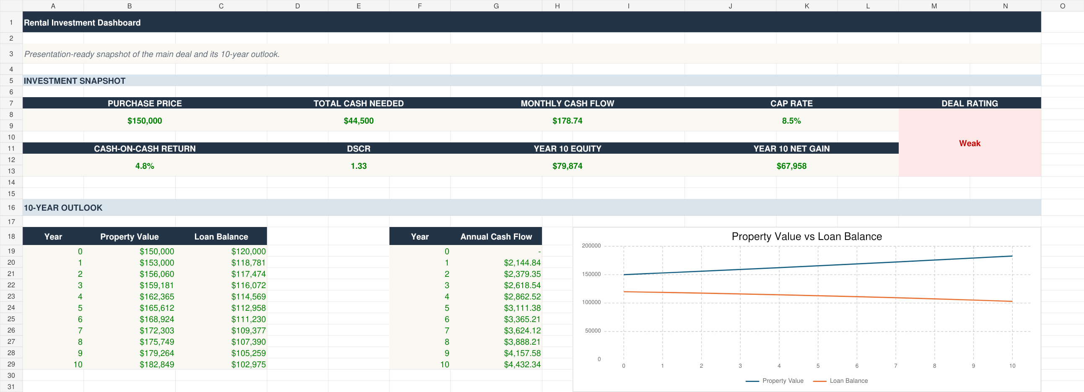
Task: Select the $182,849 property value cell
Action: pos(129,364)
